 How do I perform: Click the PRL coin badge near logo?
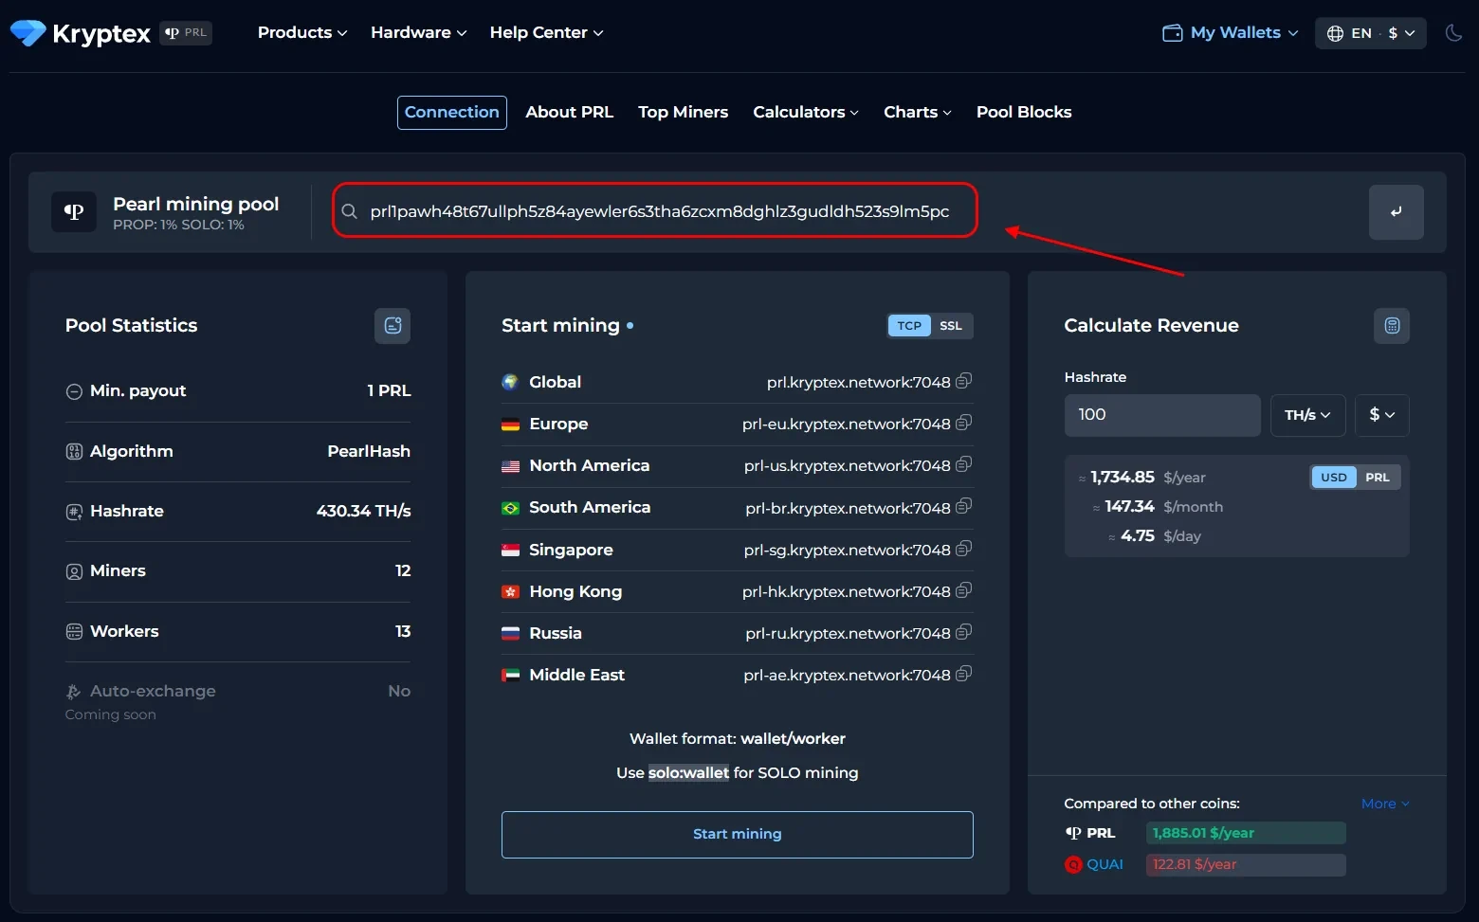point(186,32)
